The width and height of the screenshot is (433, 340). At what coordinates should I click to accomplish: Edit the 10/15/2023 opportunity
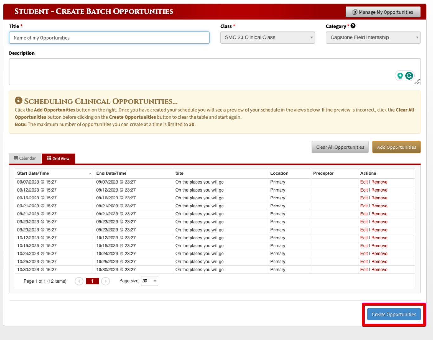coord(364,245)
